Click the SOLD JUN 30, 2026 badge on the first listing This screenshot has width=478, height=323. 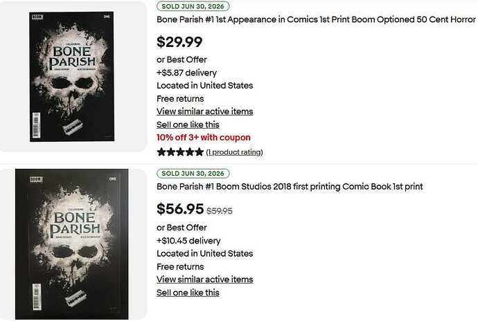pos(193,6)
